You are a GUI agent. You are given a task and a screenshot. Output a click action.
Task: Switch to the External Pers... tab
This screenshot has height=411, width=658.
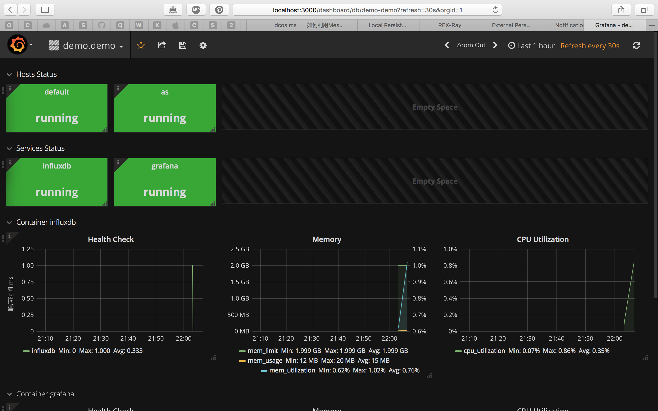pyautogui.click(x=511, y=25)
